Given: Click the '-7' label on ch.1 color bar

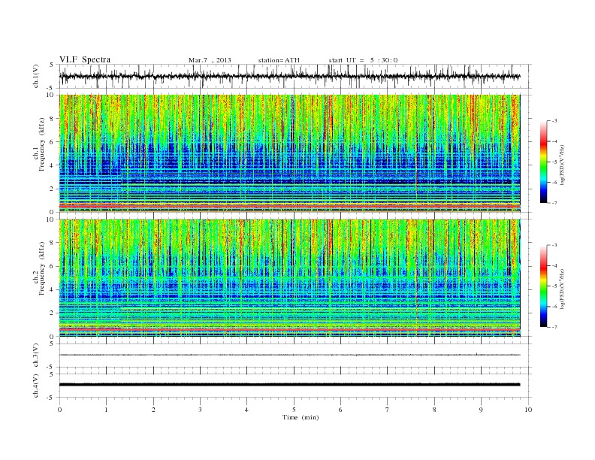Looking at the screenshot, I should point(554,203).
